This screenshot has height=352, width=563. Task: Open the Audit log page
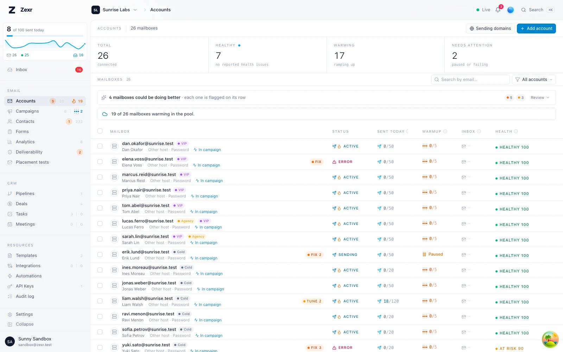(x=45, y=296)
